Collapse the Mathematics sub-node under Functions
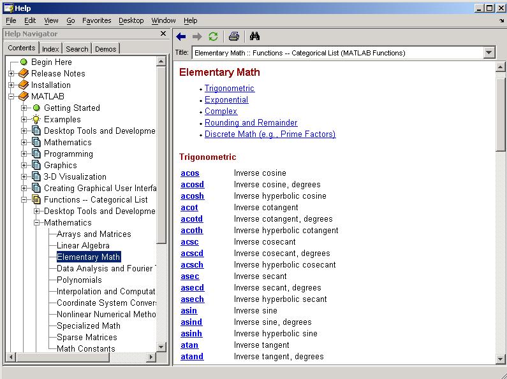 coord(37,222)
